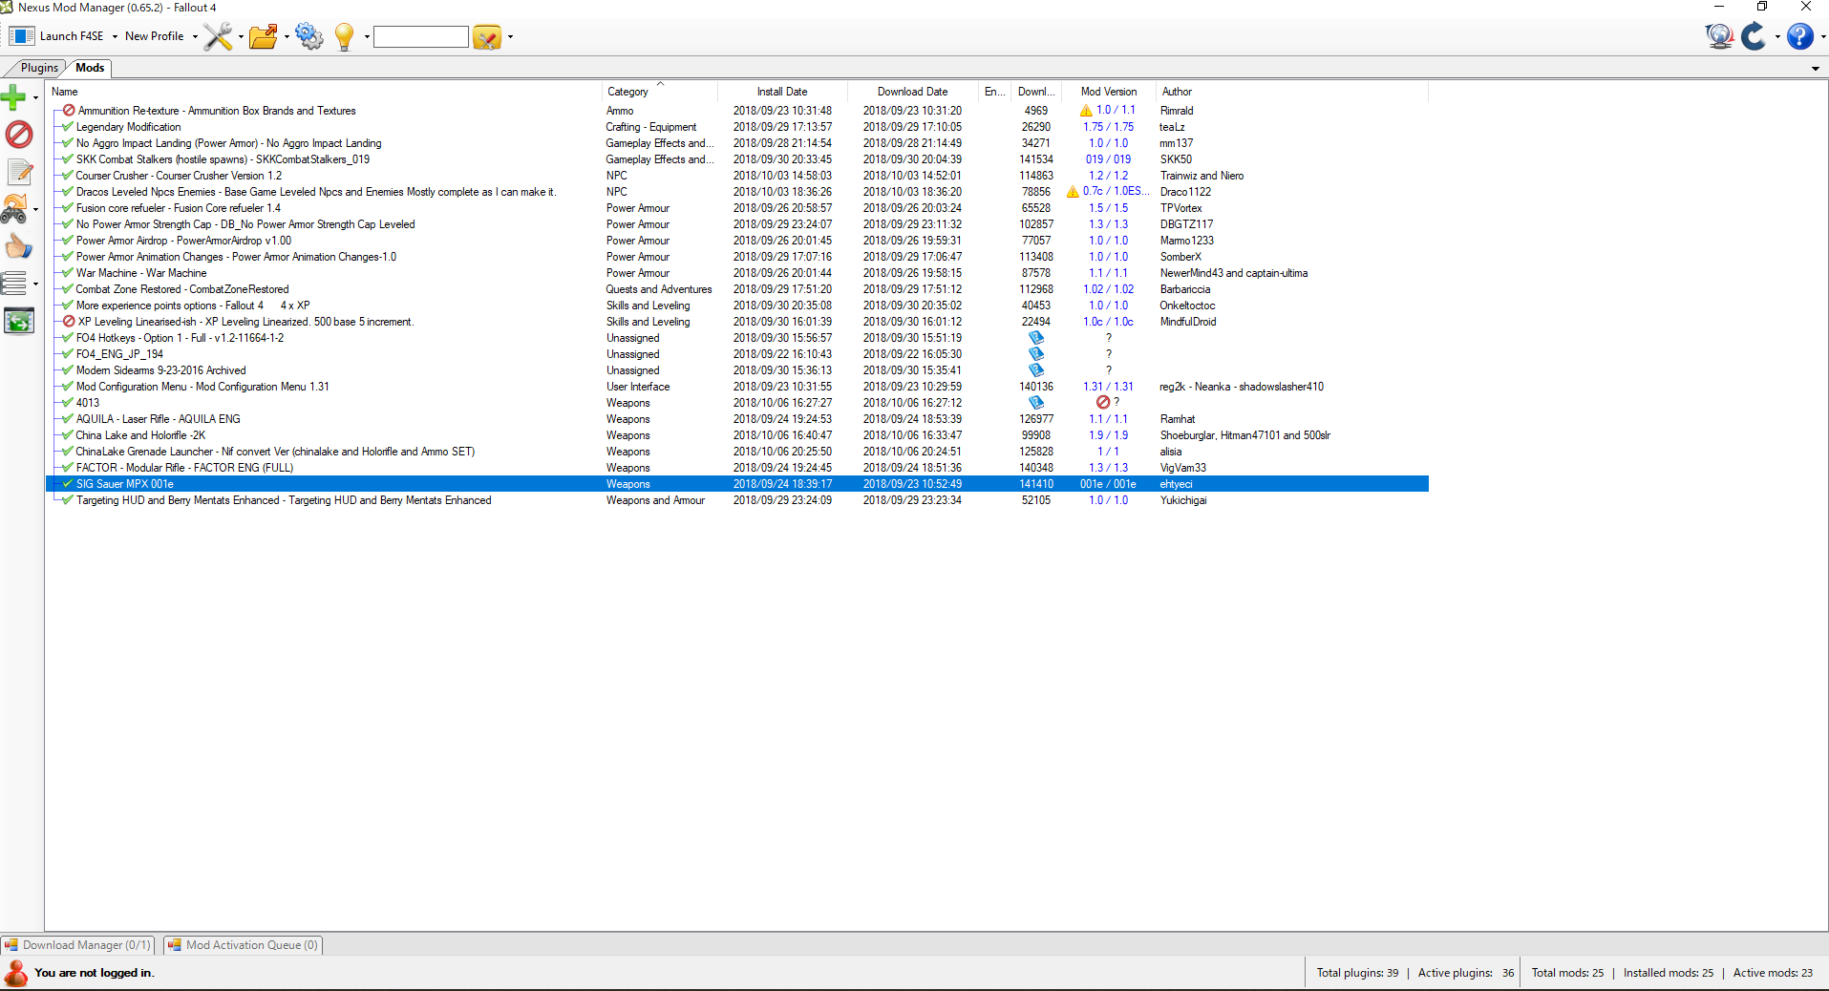Image resolution: width=1829 pixels, height=991 pixels.
Task: Click the blue circular arrow refresh icon
Action: pos(1754,36)
